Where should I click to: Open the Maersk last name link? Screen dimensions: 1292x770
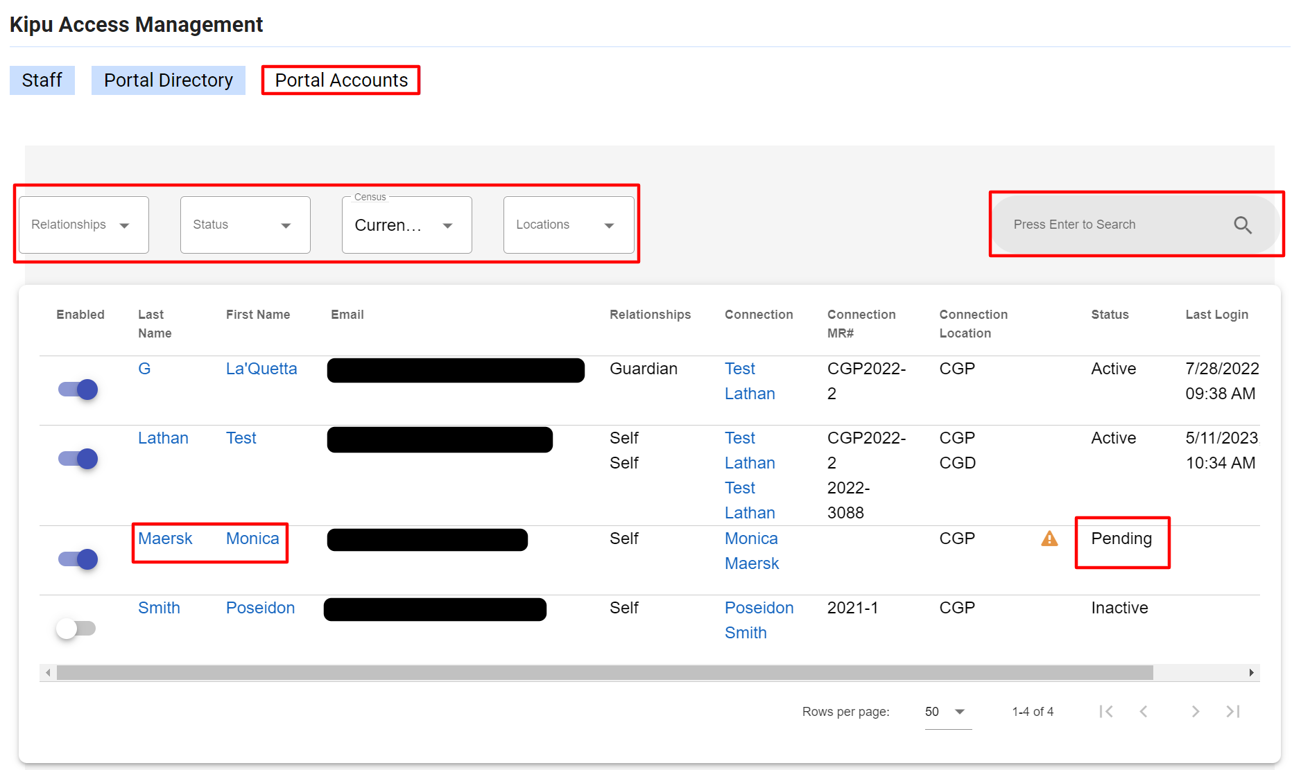click(x=165, y=539)
